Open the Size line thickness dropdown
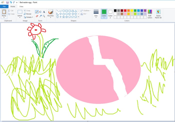 coord(96,13)
